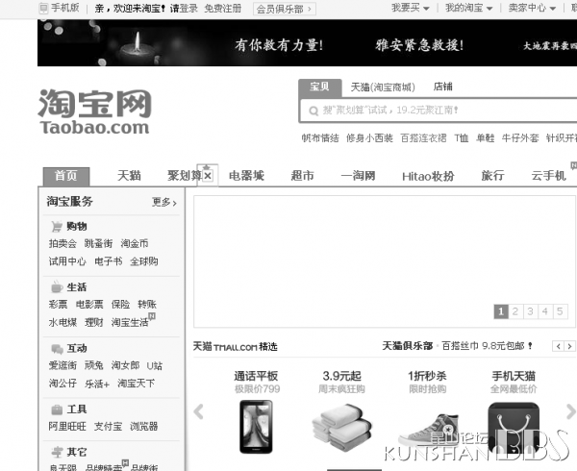Click the left carousel arrow of Tmall products
577x471 pixels.
(x=198, y=411)
